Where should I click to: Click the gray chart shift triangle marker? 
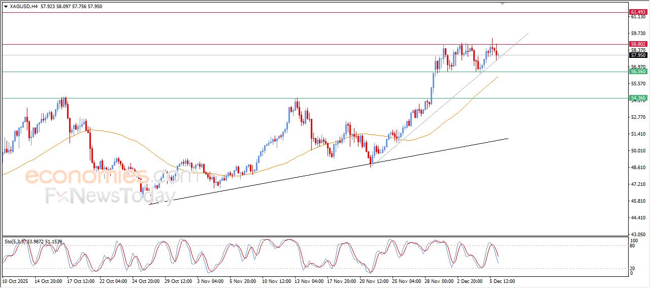tap(503, 3)
